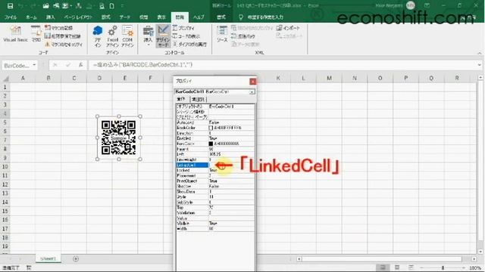
Task: Switch to the ヘルプ (Help) ribbon tab
Action: (x=199, y=17)
